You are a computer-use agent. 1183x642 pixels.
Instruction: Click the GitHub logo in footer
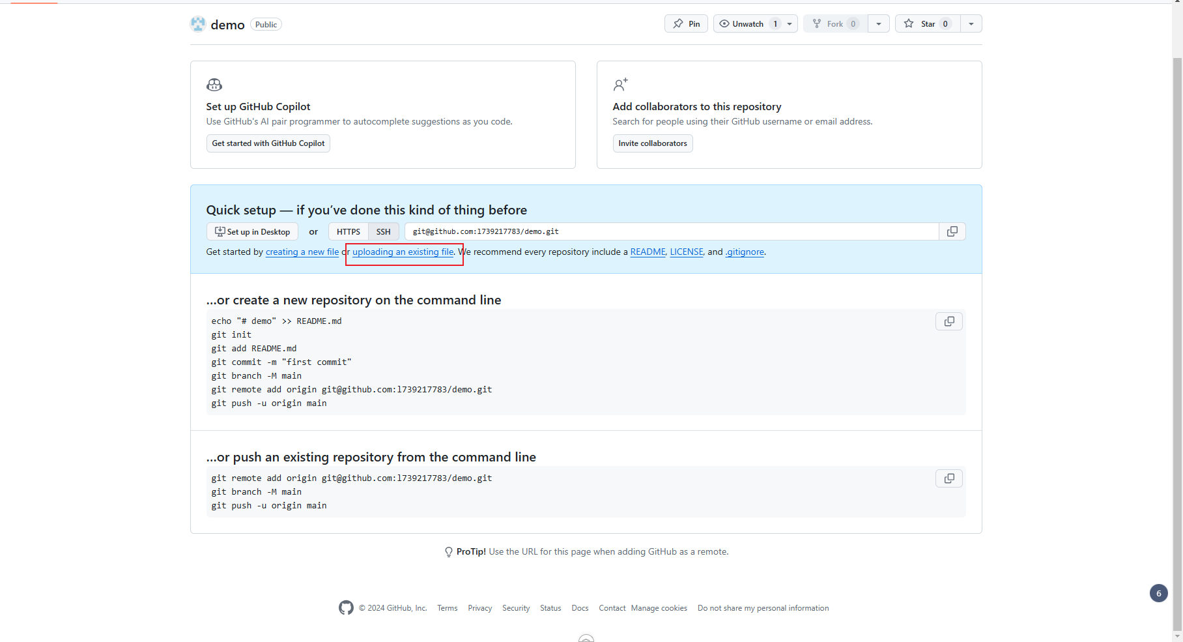(x=346, y=608)
